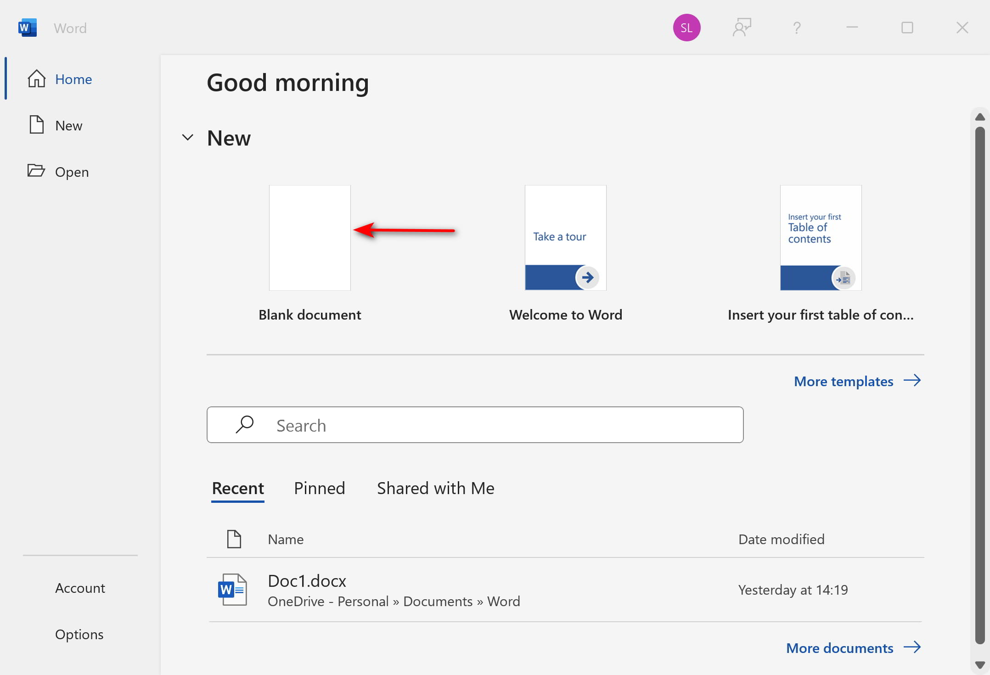Screen dimensions: 990x675
Task: Click the feedback person icon
Action: click(x=742, y=28)
